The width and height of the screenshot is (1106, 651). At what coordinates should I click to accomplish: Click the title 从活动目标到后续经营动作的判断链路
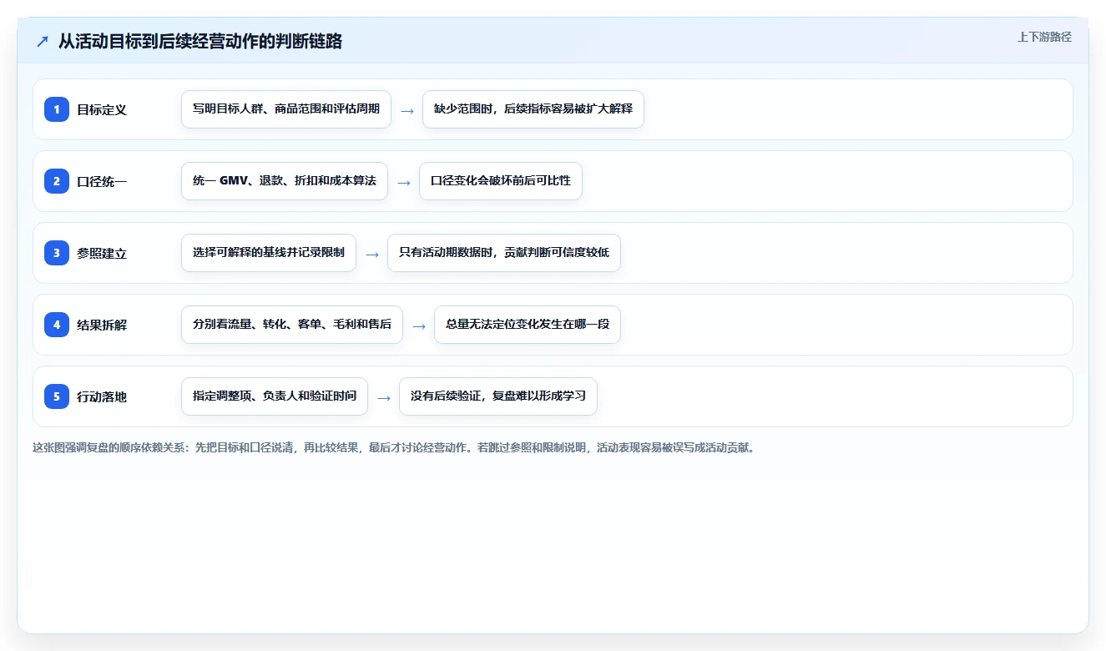200,41
